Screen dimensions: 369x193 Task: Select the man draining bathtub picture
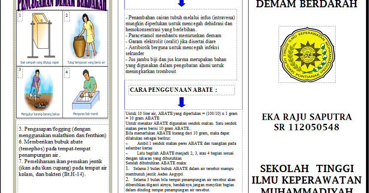coord(86,90)
